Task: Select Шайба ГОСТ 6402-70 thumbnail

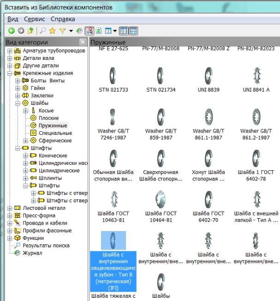Action: [209, 200]
